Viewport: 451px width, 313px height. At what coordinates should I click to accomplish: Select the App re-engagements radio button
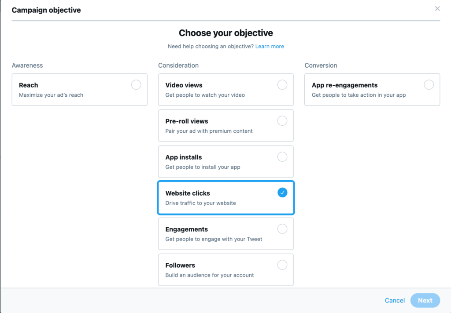pos(429,85)
